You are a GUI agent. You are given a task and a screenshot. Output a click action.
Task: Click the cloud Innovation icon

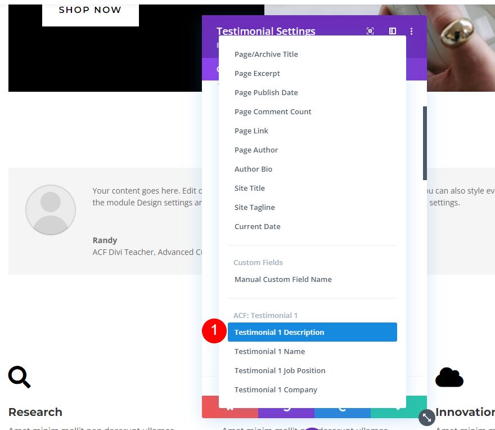449,377
